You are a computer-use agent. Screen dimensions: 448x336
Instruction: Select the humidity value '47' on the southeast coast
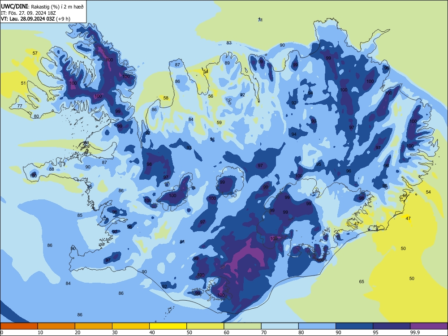tap(357, 224)
